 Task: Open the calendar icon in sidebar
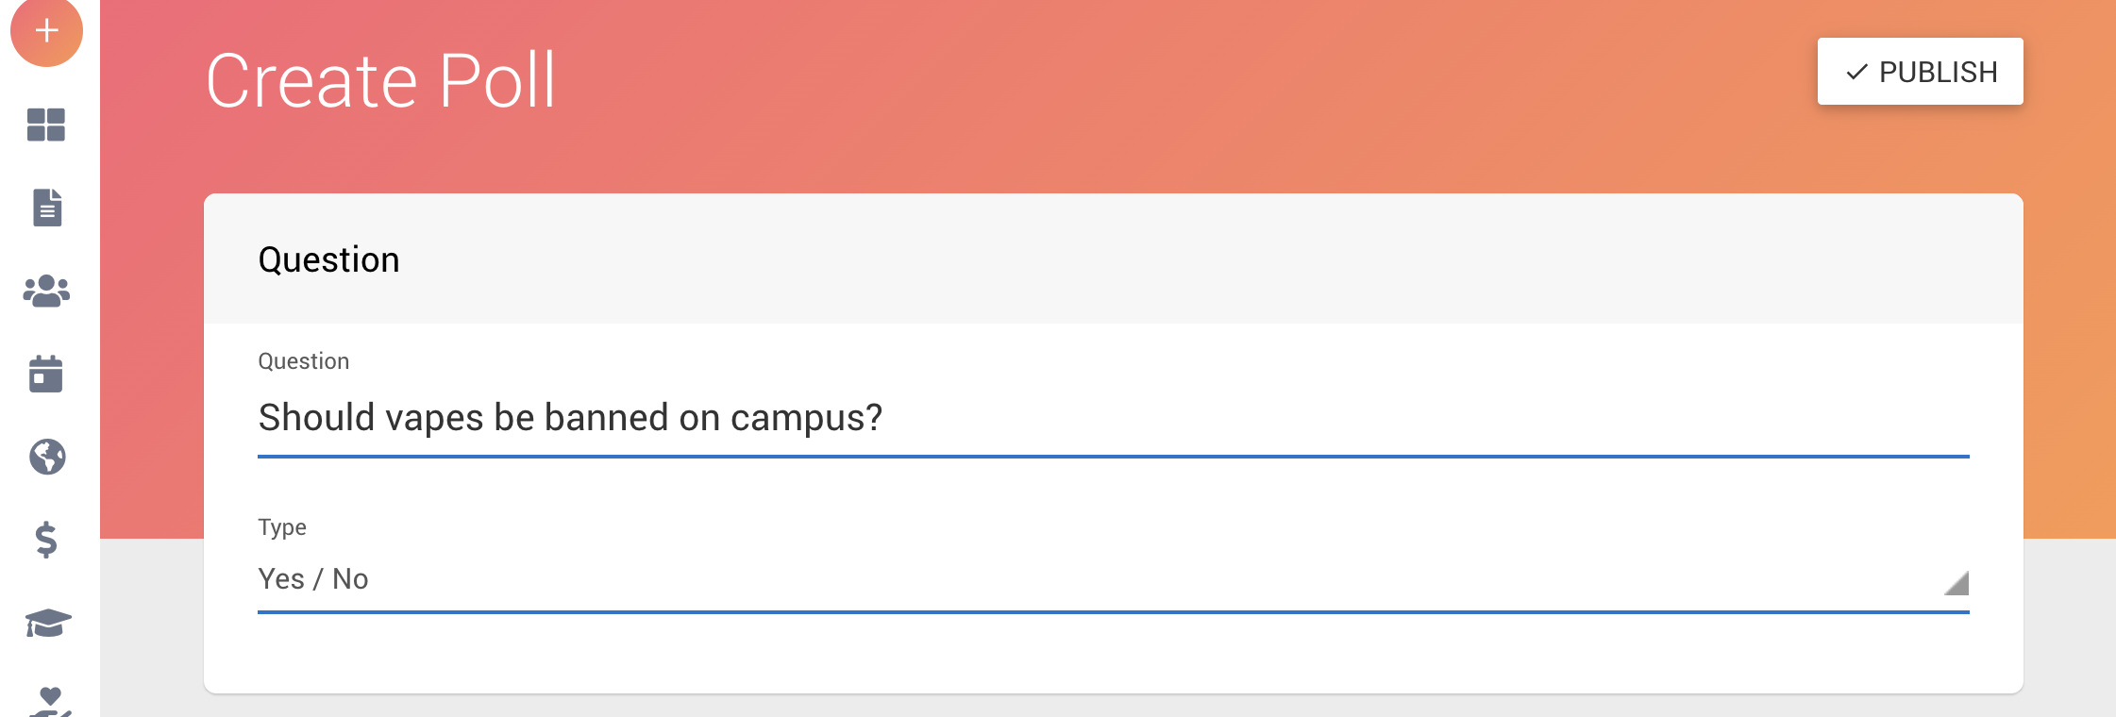coord(46,374)
